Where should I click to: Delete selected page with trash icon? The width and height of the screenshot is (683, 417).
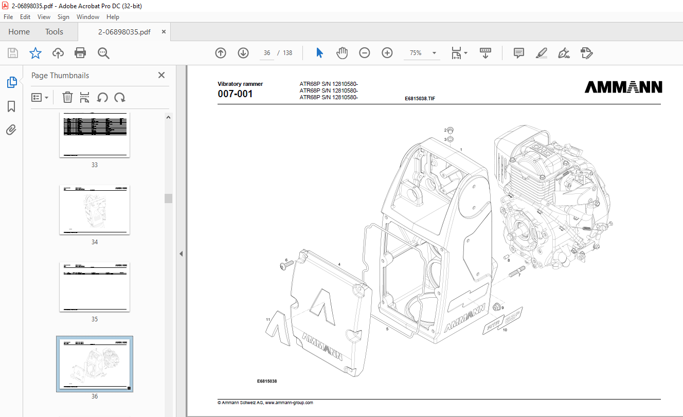click(67, 97)
